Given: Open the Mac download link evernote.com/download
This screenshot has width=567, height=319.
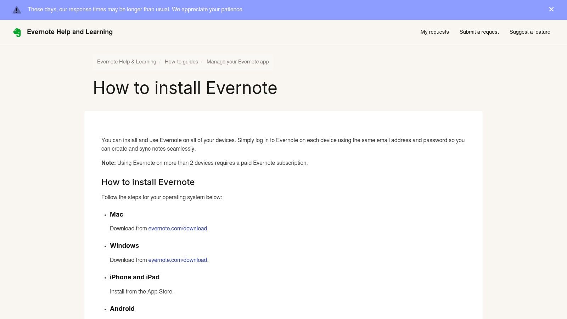Looking at the screenshot, I should click(178, 228).
